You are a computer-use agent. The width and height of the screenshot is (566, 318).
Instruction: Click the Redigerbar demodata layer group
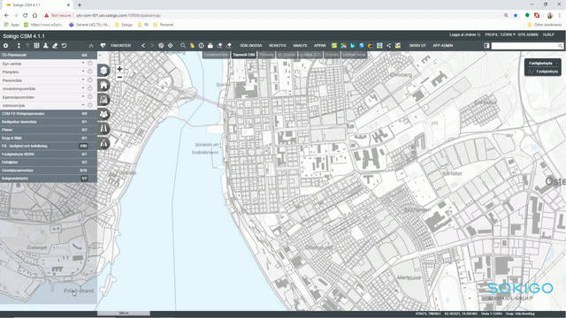point(49,122)
